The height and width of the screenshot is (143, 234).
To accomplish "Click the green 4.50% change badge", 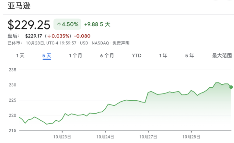I will [x=68, y=24].
